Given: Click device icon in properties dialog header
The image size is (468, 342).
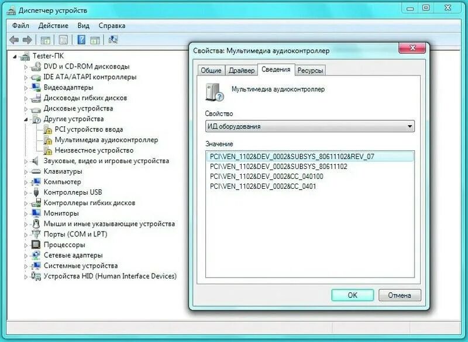Looking at the screenshot, I should (215, 92).
